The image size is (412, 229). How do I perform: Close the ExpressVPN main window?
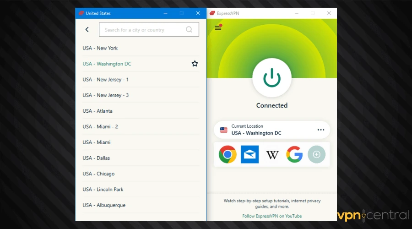click(329, 13)
